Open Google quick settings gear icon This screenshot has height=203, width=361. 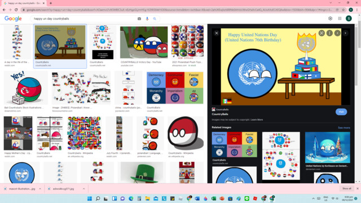point(331,19)
